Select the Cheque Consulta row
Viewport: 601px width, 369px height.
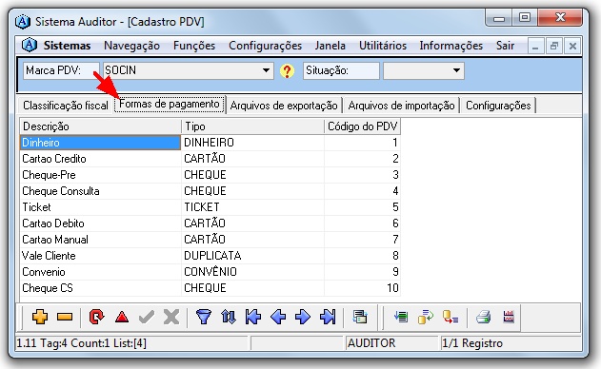(x=210, y=191)
